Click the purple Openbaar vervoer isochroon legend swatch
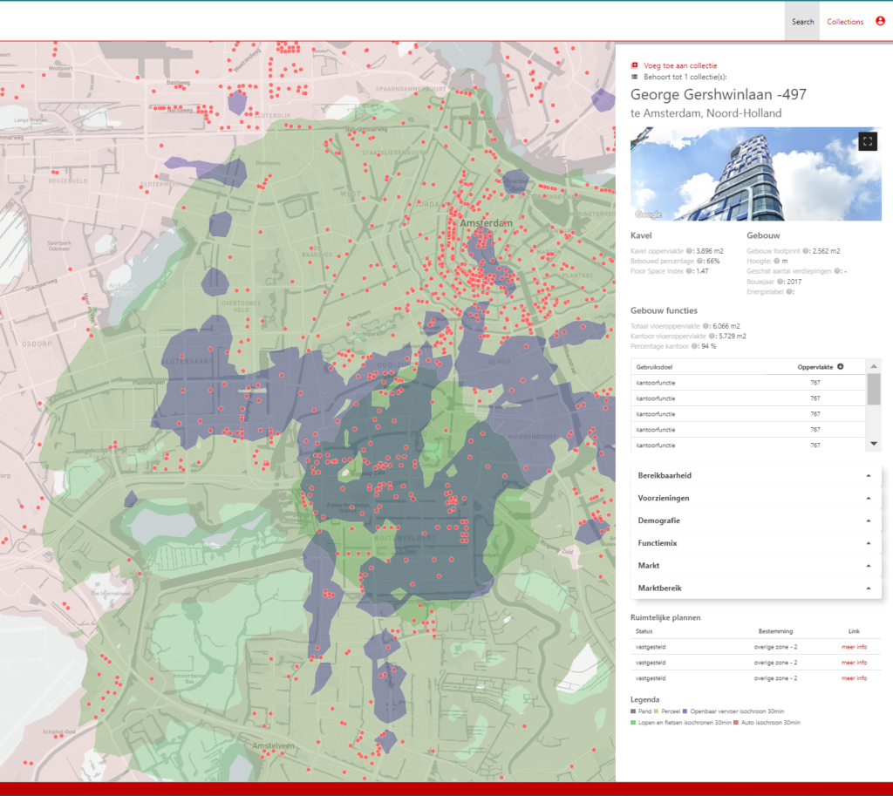 [686, 712]
